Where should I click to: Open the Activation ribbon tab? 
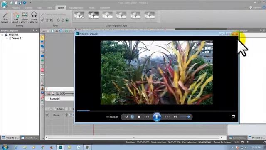(105, 8)
